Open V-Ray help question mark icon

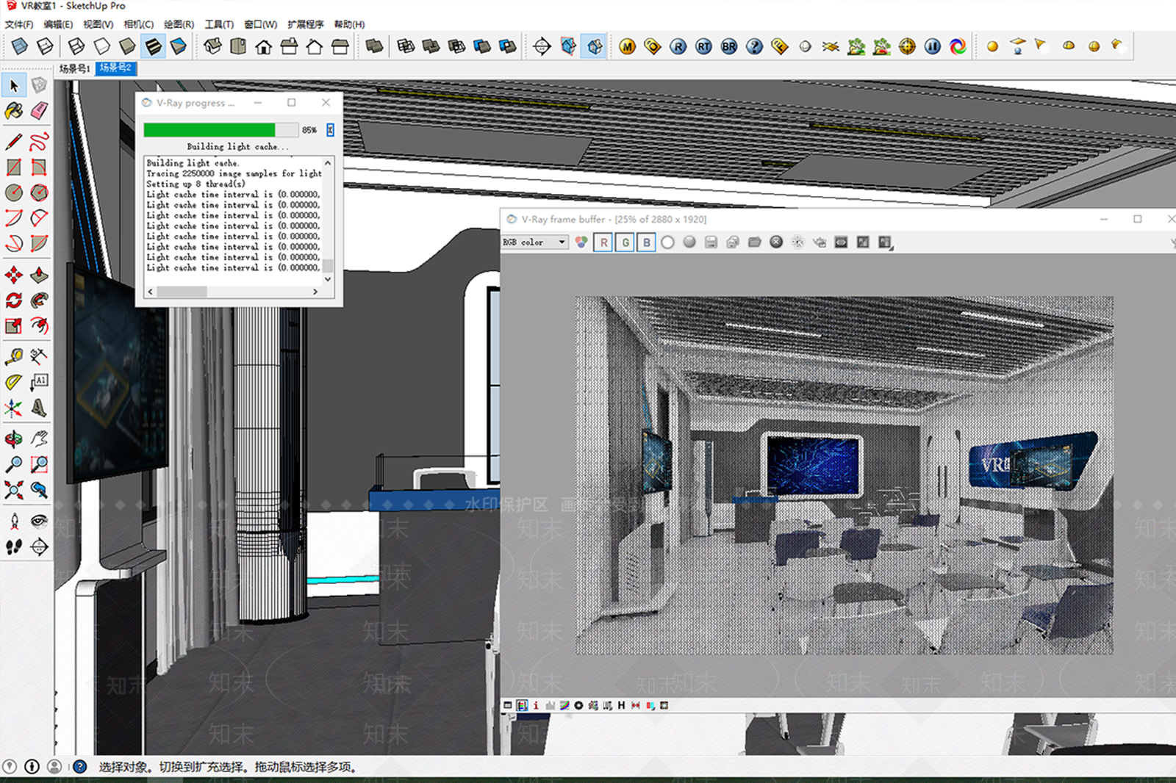pos(754,47)
